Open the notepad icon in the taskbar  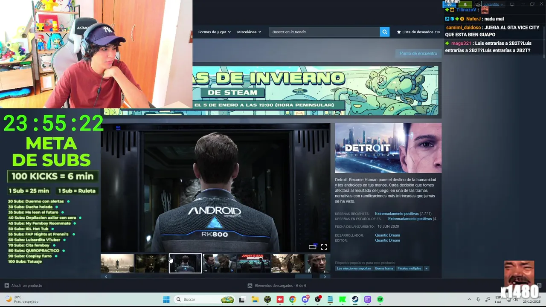[x=330, y=299]
